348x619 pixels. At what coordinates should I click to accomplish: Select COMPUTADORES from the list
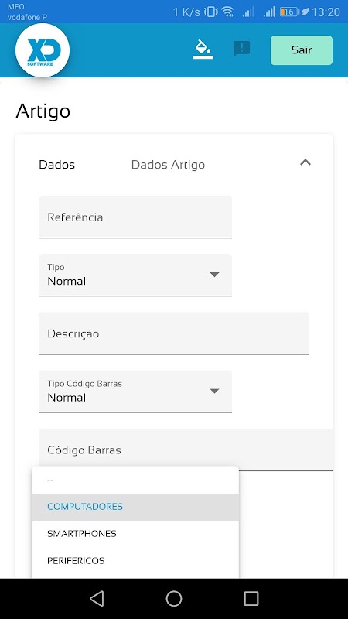click(135, 507)
